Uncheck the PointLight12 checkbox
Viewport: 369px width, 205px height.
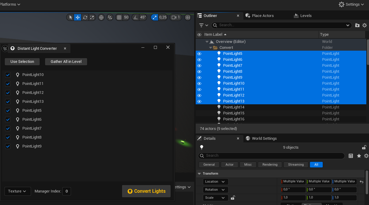(8, 93)
